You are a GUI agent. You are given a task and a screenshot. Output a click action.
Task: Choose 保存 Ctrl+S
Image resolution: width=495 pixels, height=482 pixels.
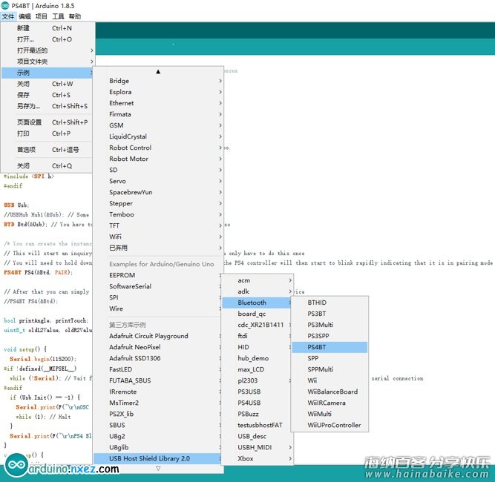(47, 95)
